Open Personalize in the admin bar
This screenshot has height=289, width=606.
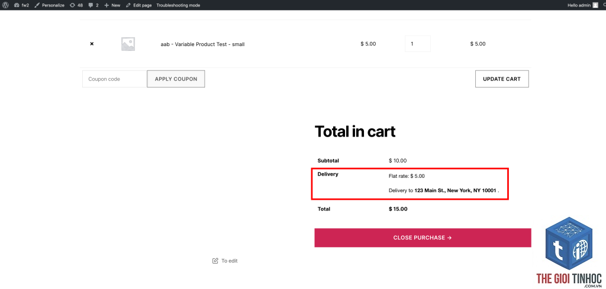[x=50, y=5]
